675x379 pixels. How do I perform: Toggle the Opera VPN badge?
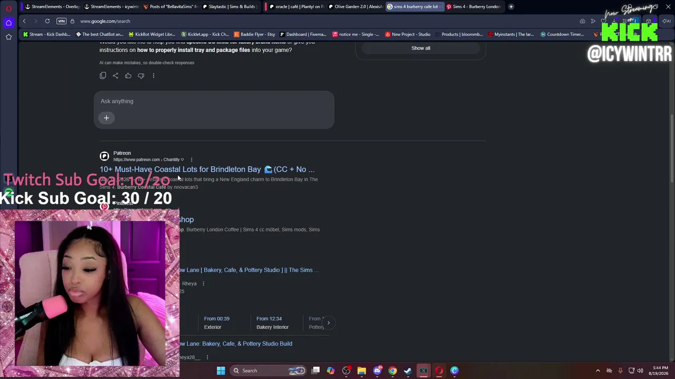[61, 21]
